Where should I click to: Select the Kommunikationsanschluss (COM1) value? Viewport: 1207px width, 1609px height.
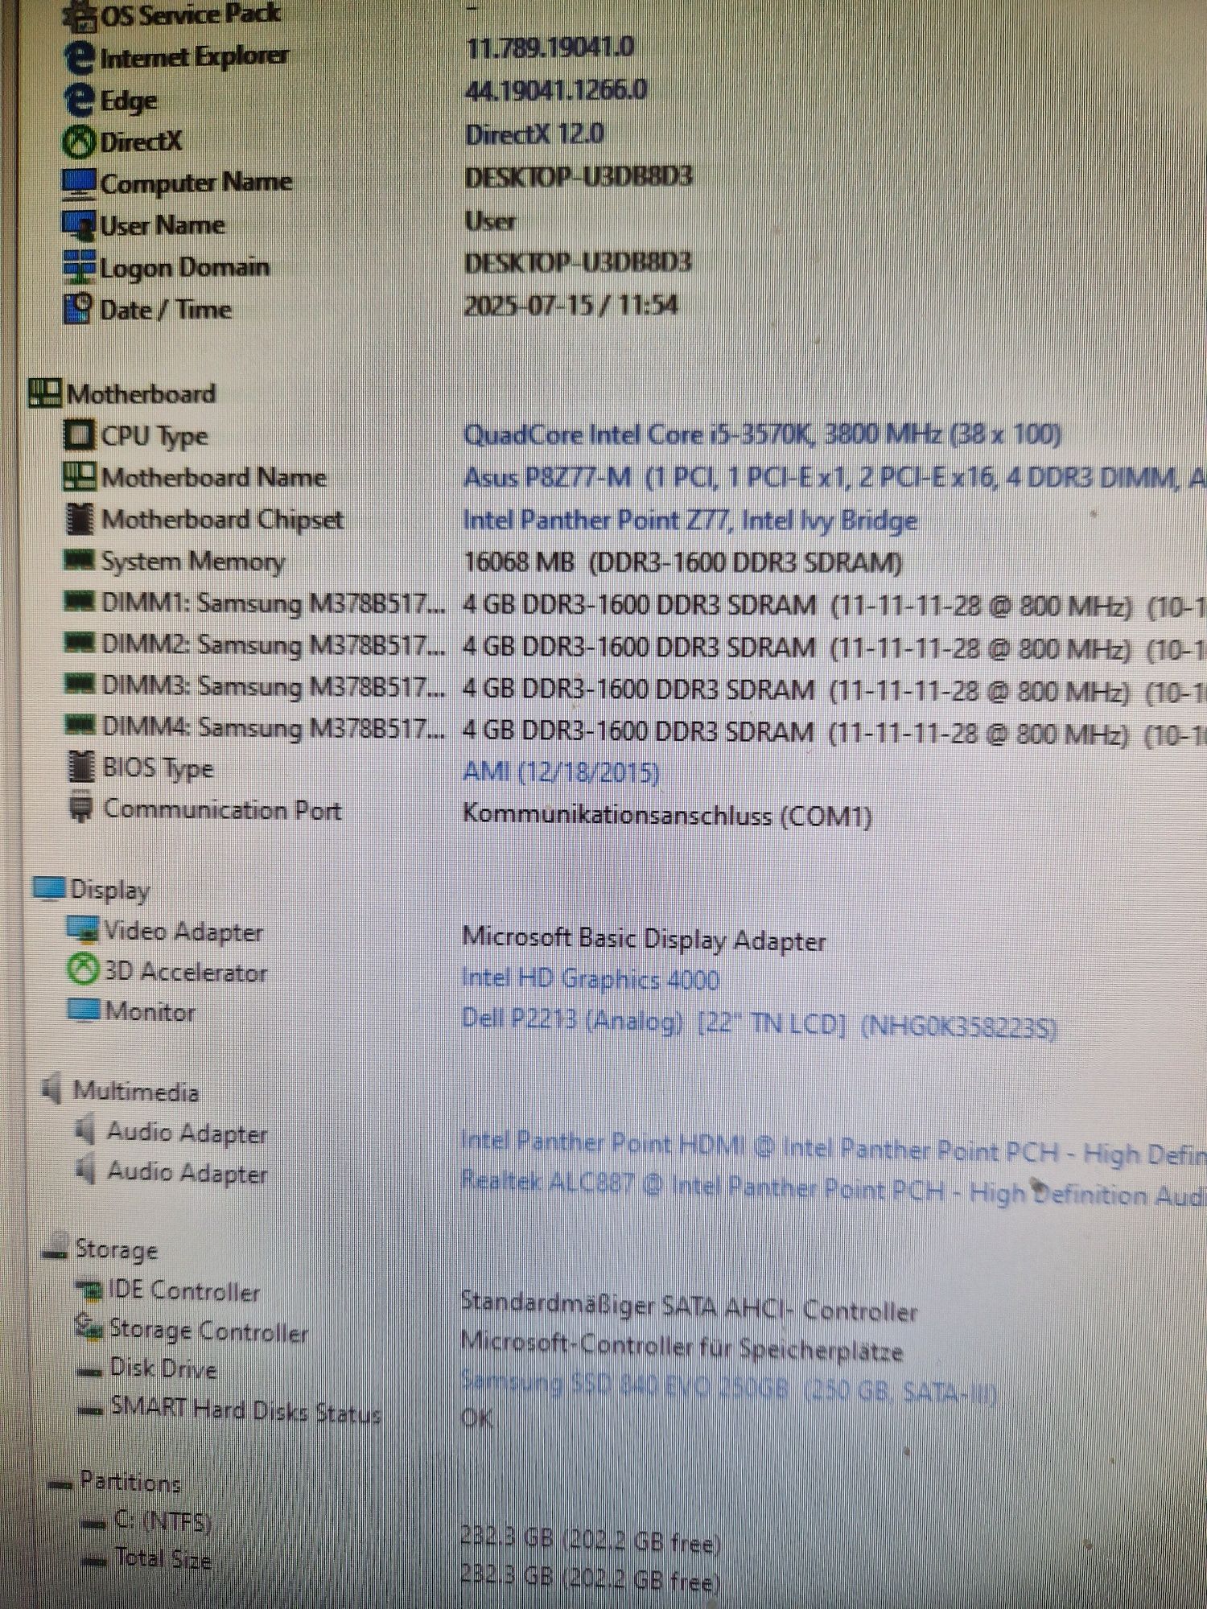coord(667,815)
